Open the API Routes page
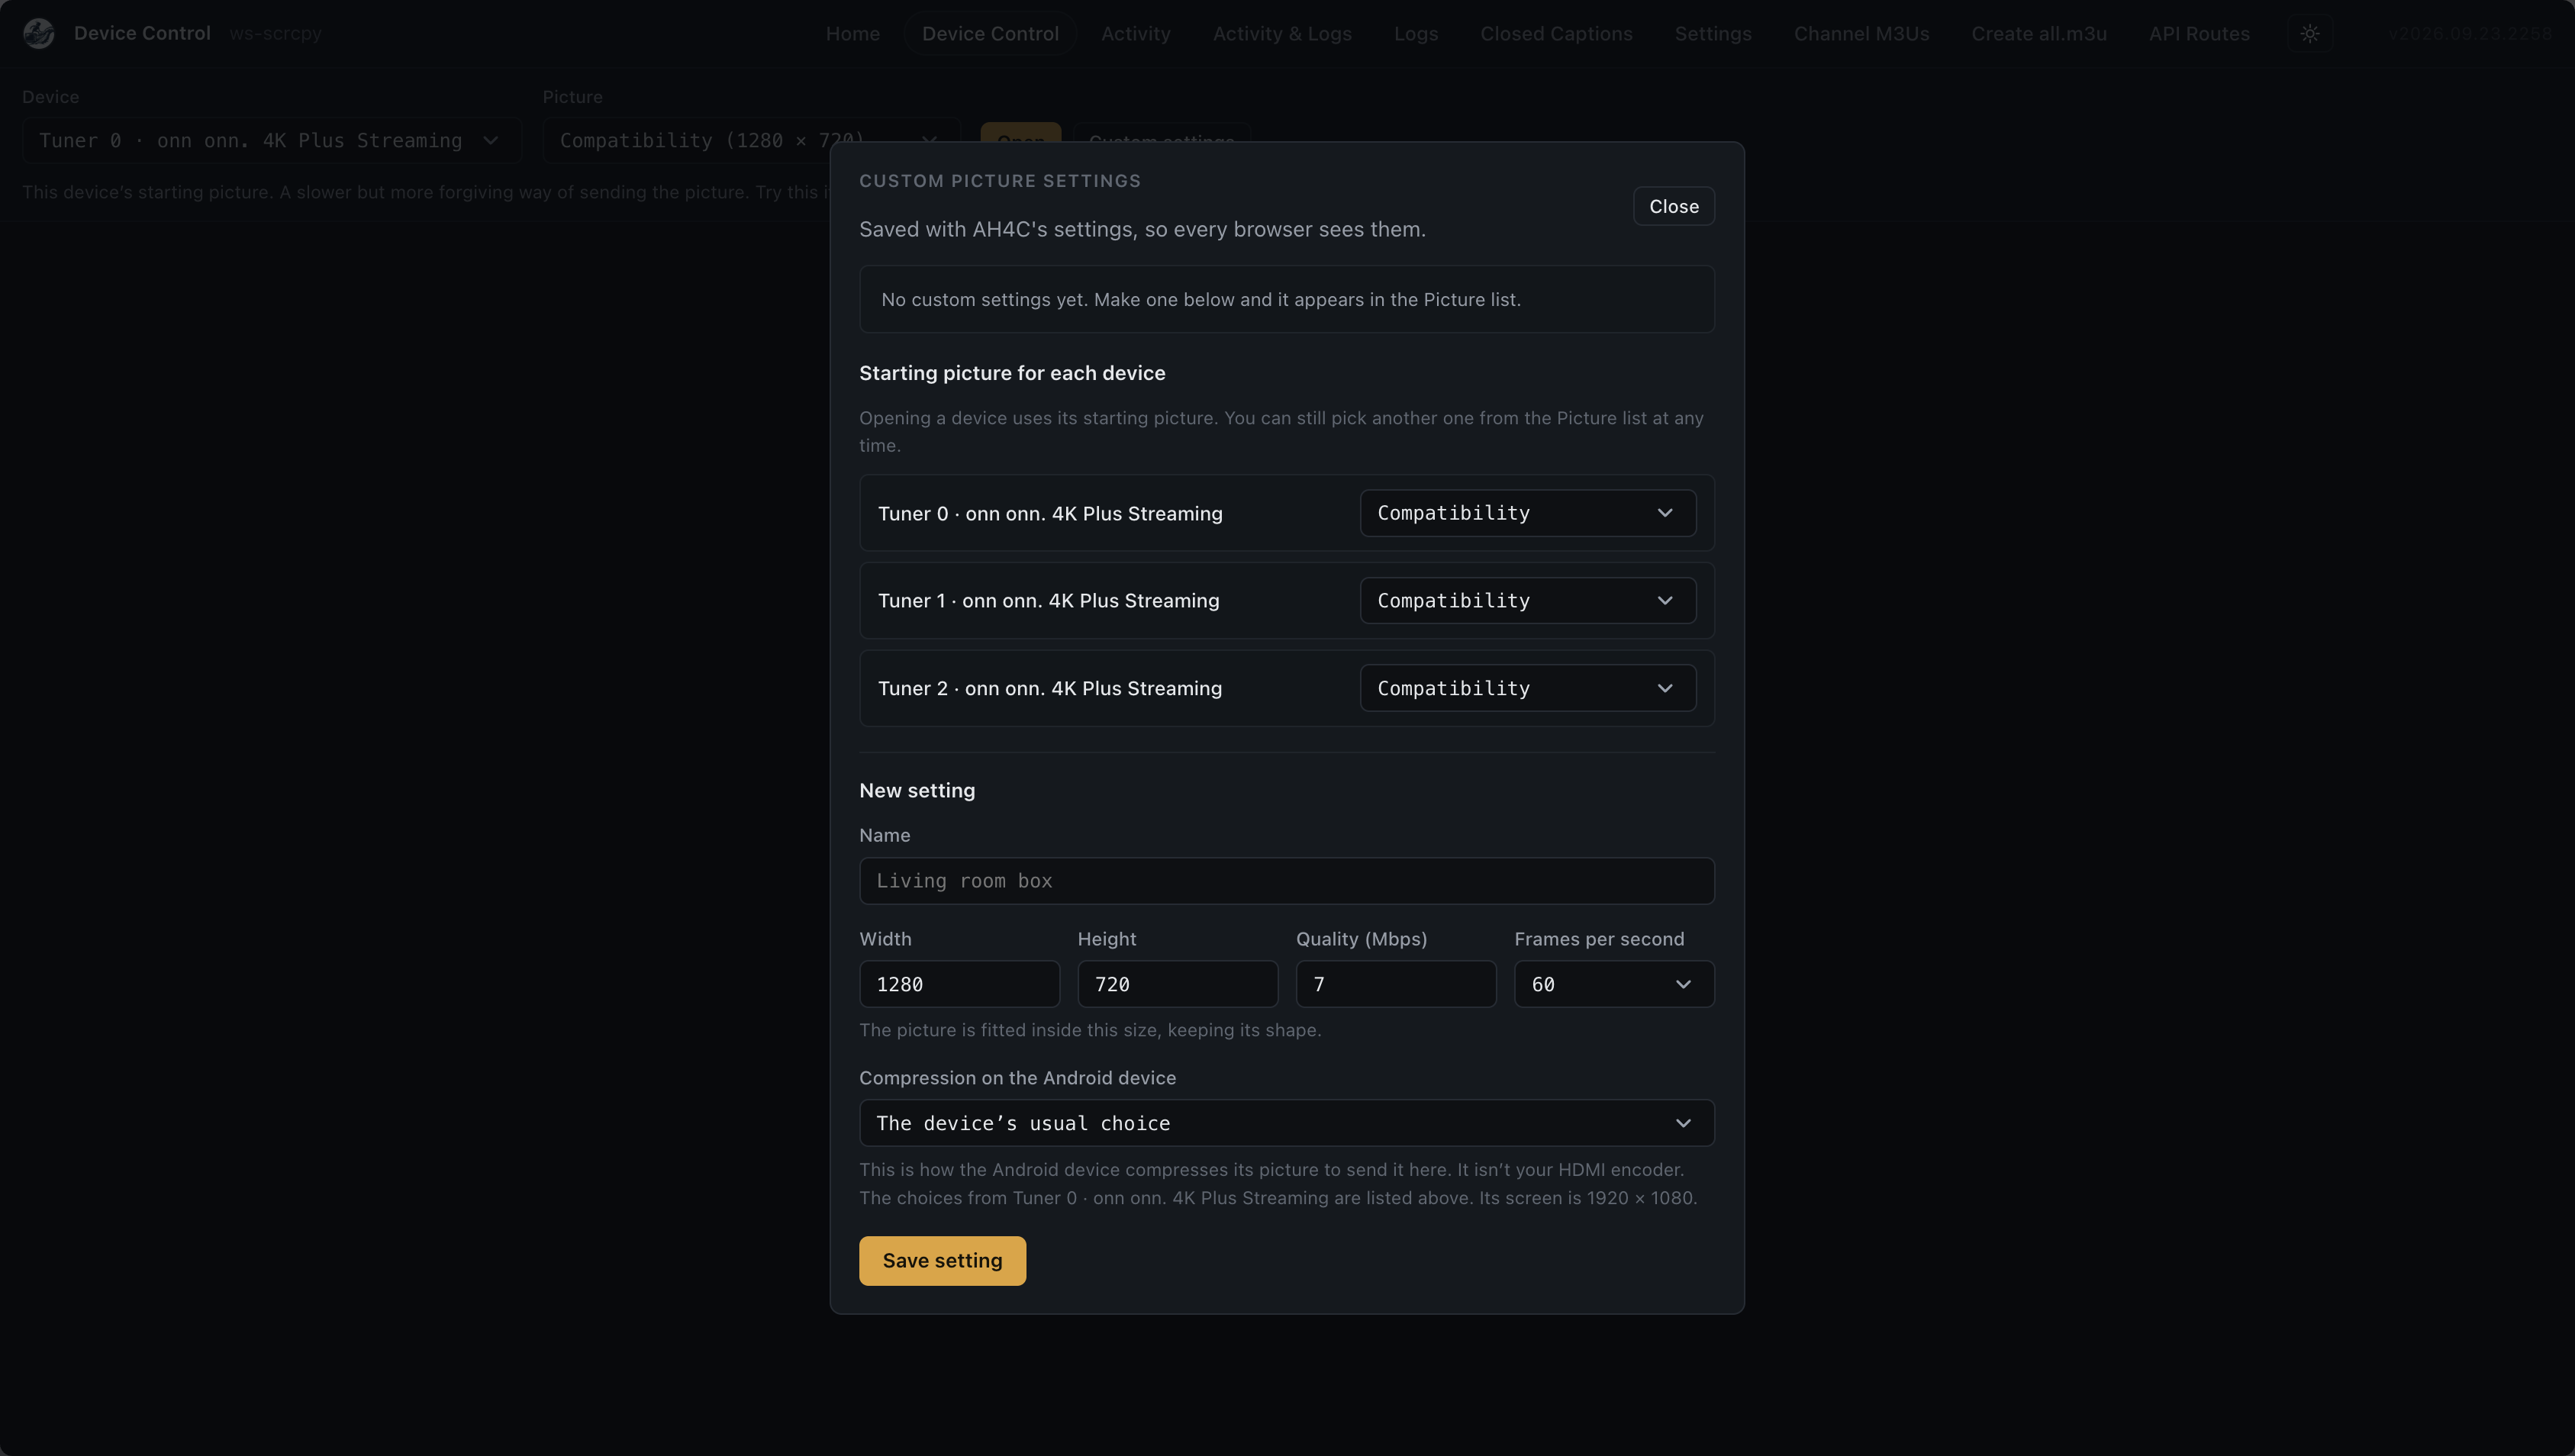The height and width of the screenshot is (1456, 2575). (2198, 33)
